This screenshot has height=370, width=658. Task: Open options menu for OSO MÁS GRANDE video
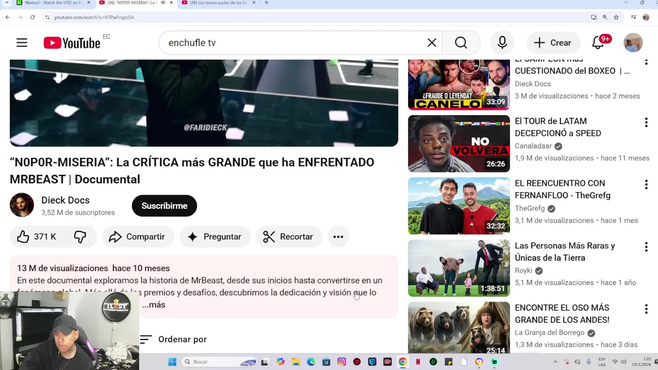646,309
